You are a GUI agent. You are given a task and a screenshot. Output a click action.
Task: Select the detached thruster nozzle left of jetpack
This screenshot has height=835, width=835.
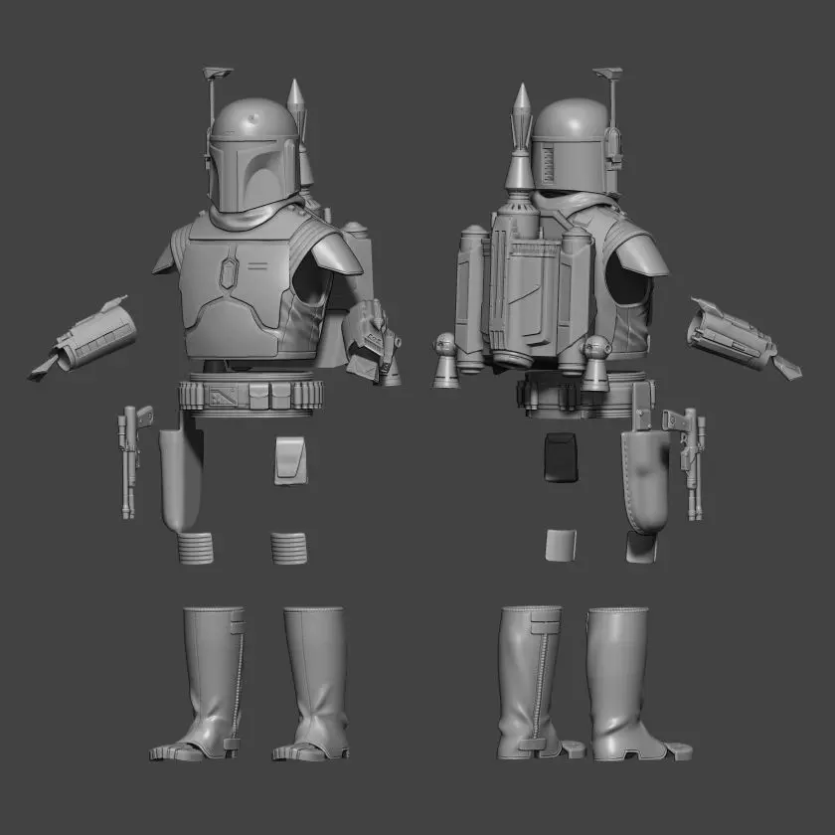(445, 361)
